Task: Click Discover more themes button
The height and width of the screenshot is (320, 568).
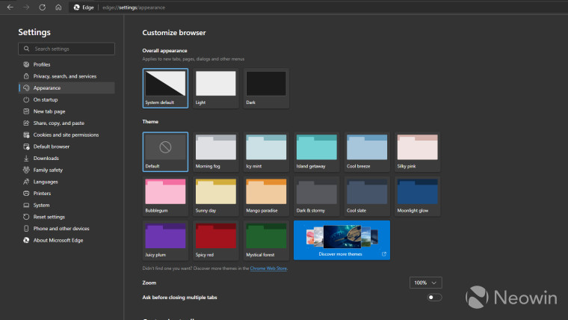Action: click(342, 240)
